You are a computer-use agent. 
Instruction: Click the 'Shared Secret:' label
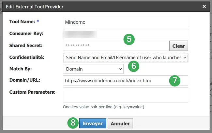click(x=26, y=46)
